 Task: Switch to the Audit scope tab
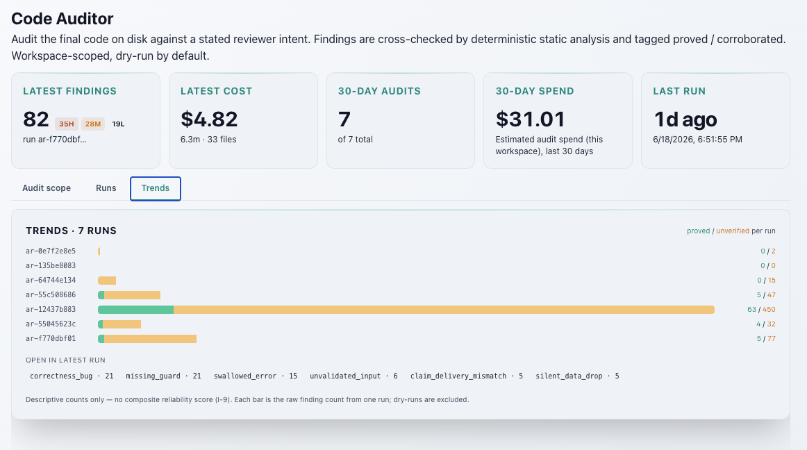(47, 188)
